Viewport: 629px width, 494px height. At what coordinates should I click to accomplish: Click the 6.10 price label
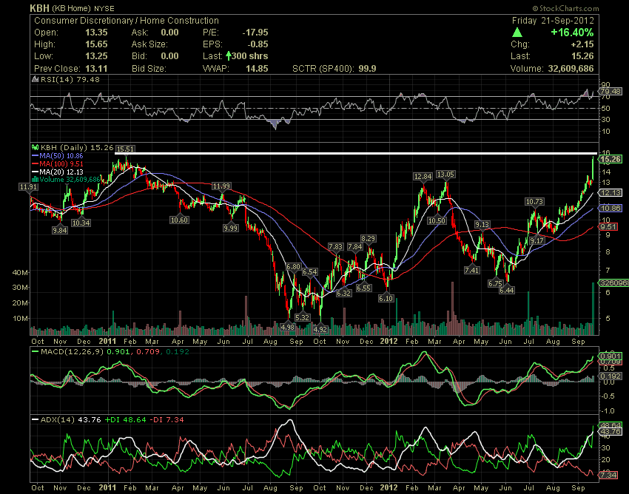(386, 298)
